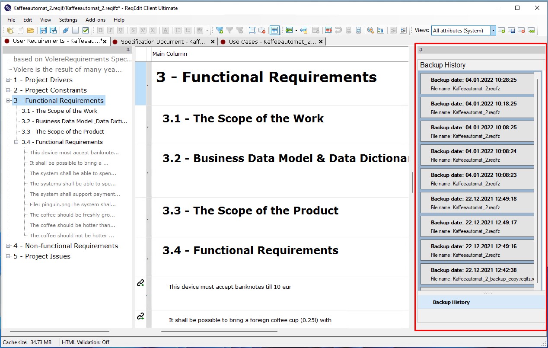Click the fit-to-frame square icon

tap(252, 30)
